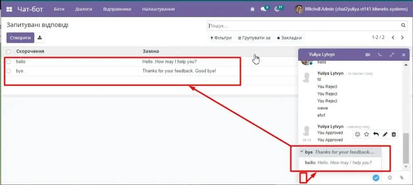Toggle the select-all checkbox in header
The width and height of the screenshot is (413, 185).
(8, 51)
